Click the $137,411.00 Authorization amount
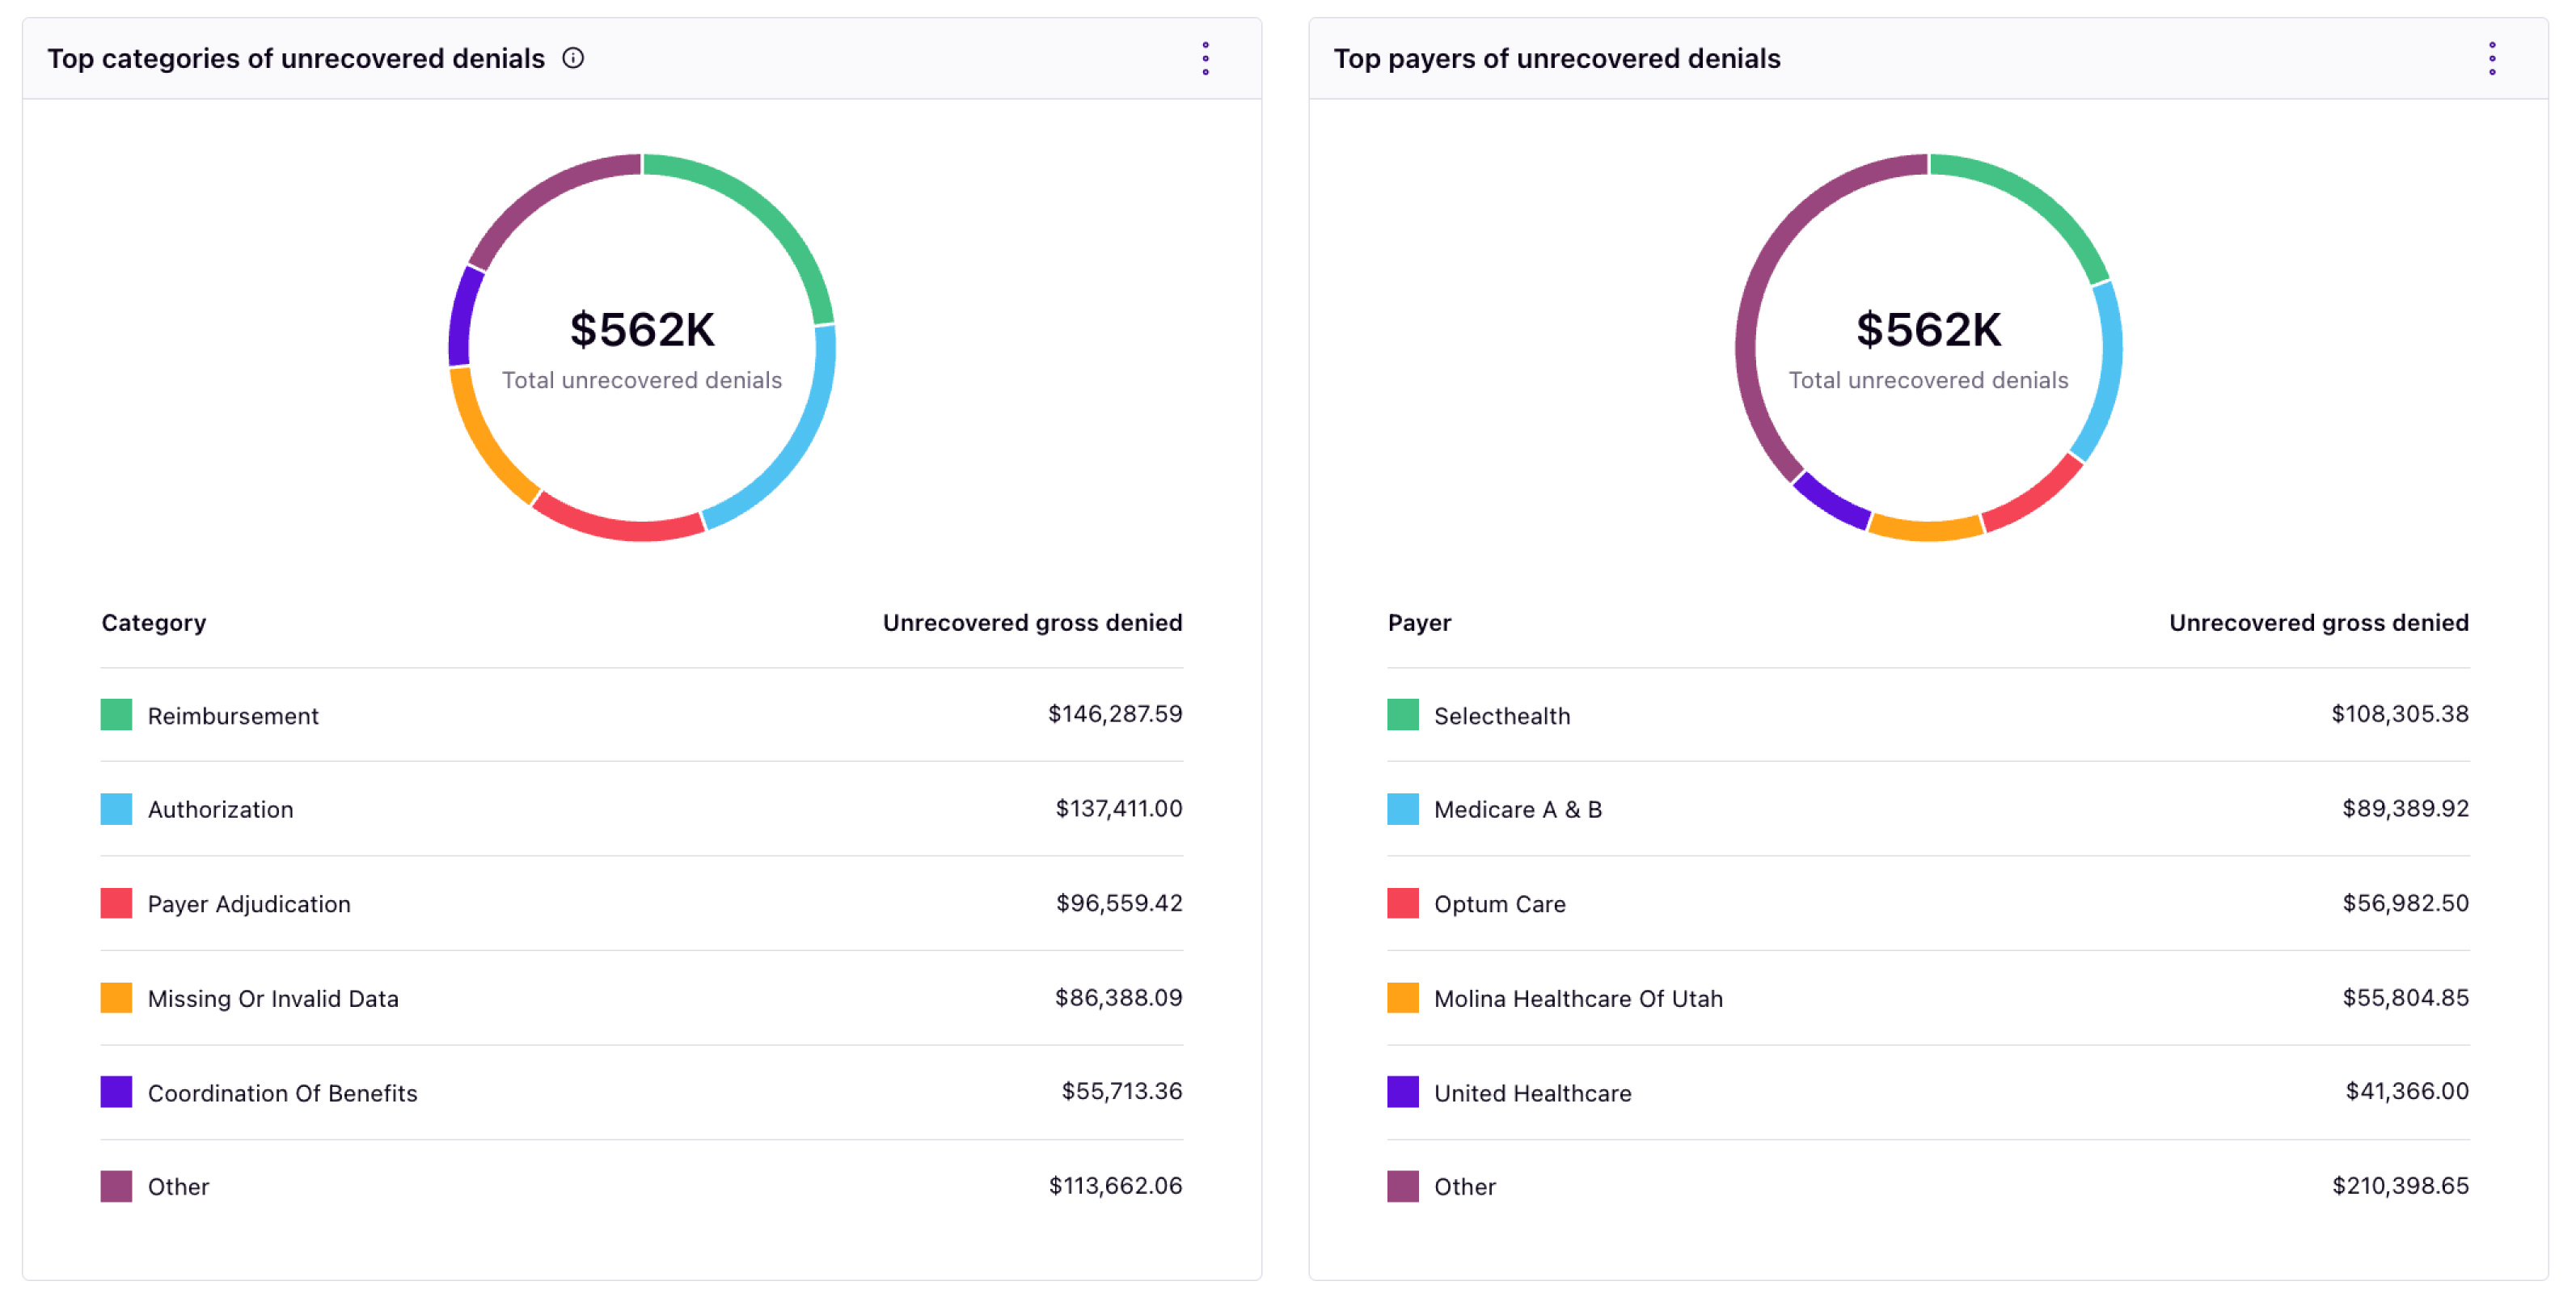This screenshot has height=1315, width=2576. [x=1119, y=808]
